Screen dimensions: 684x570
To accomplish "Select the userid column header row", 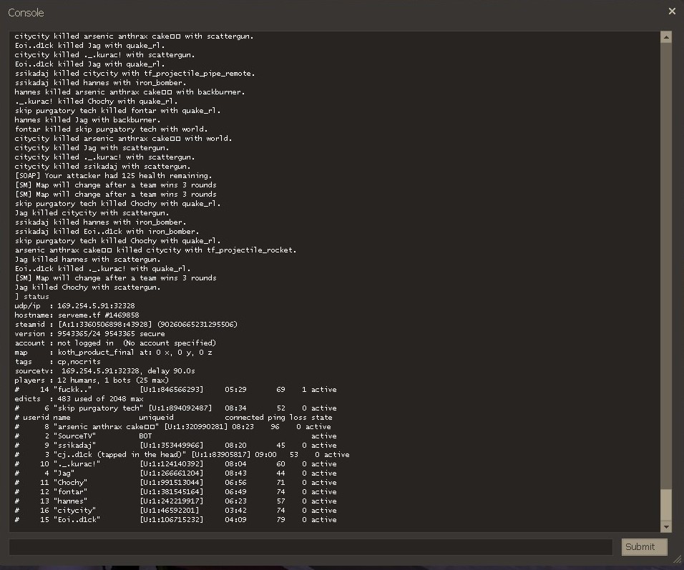I will 173,418.
